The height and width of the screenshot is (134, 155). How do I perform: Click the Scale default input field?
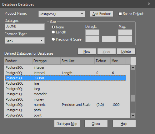pyautogui.click(x=109, y=39)
